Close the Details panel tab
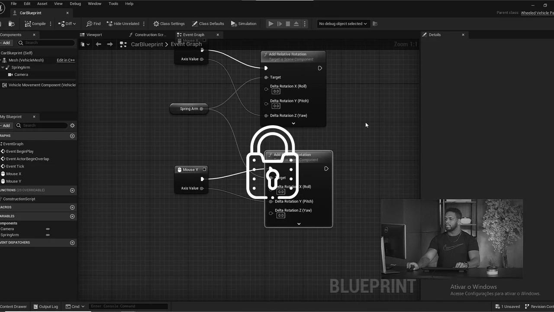Screen dimensions: 554x312 pyautogui.click(x=463, y=35)
